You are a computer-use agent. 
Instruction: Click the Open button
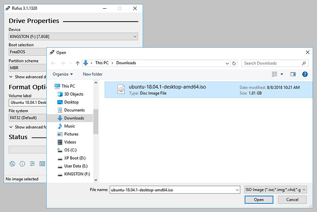[x=259, y=200]
